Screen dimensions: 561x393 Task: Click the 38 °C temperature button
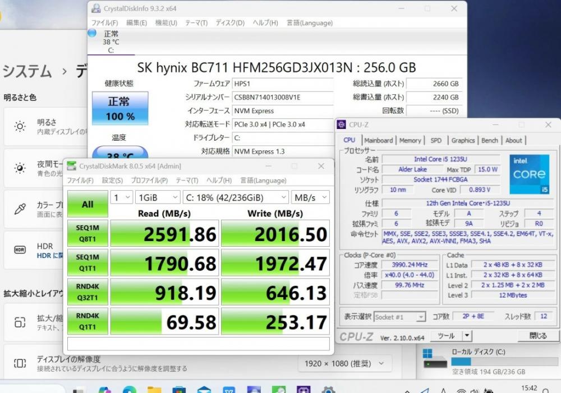pos(120,152)
